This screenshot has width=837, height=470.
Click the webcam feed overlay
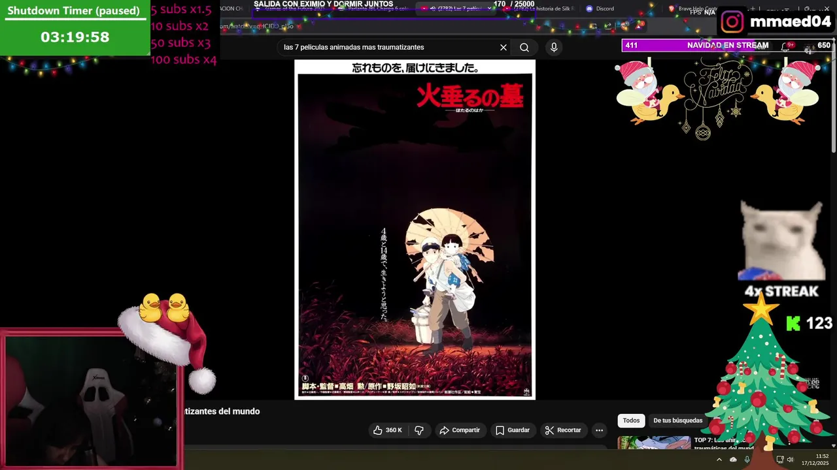click(x=90, y=401)
